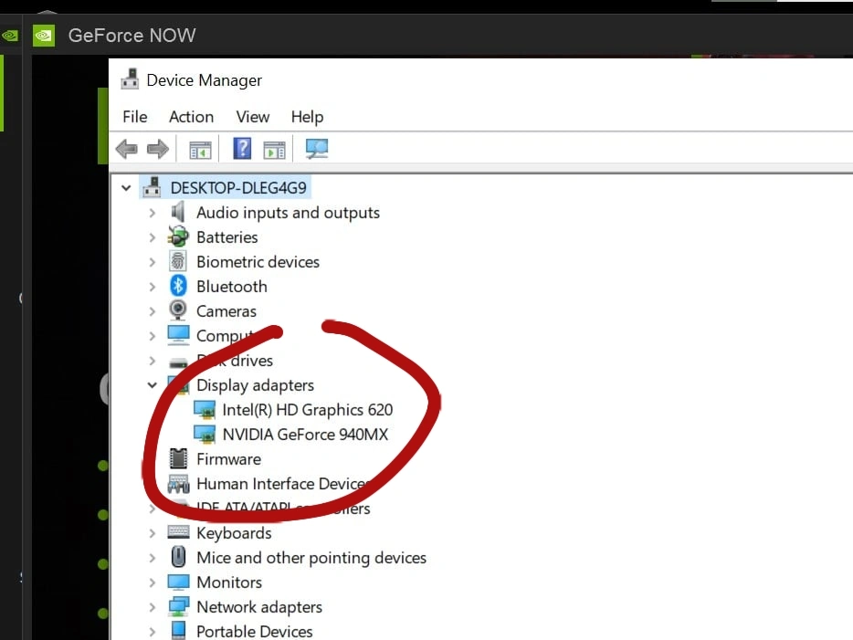Click Scan for hardware changes icon

click(x=317, y=149)
